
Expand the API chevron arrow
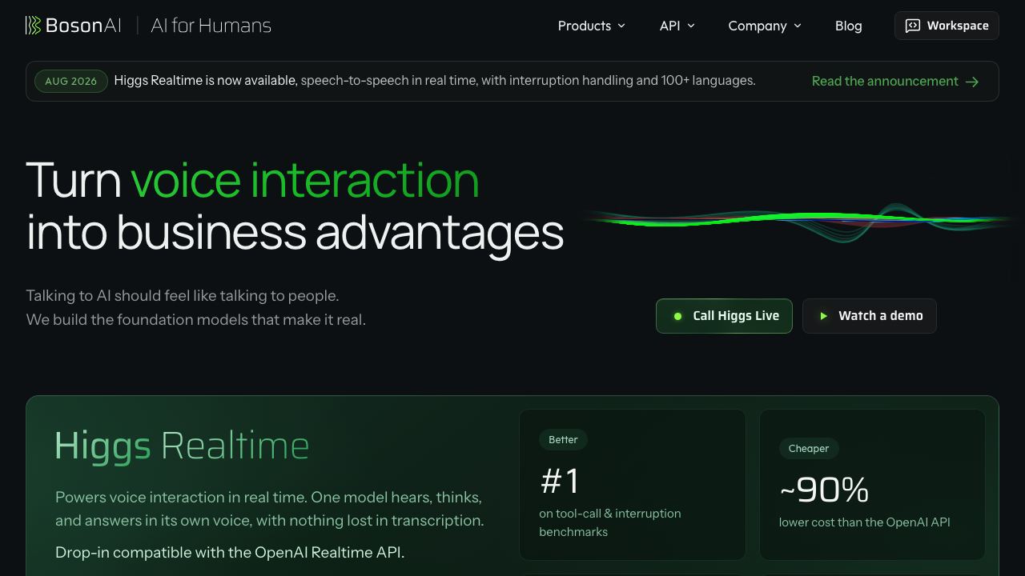coord(691,26)
